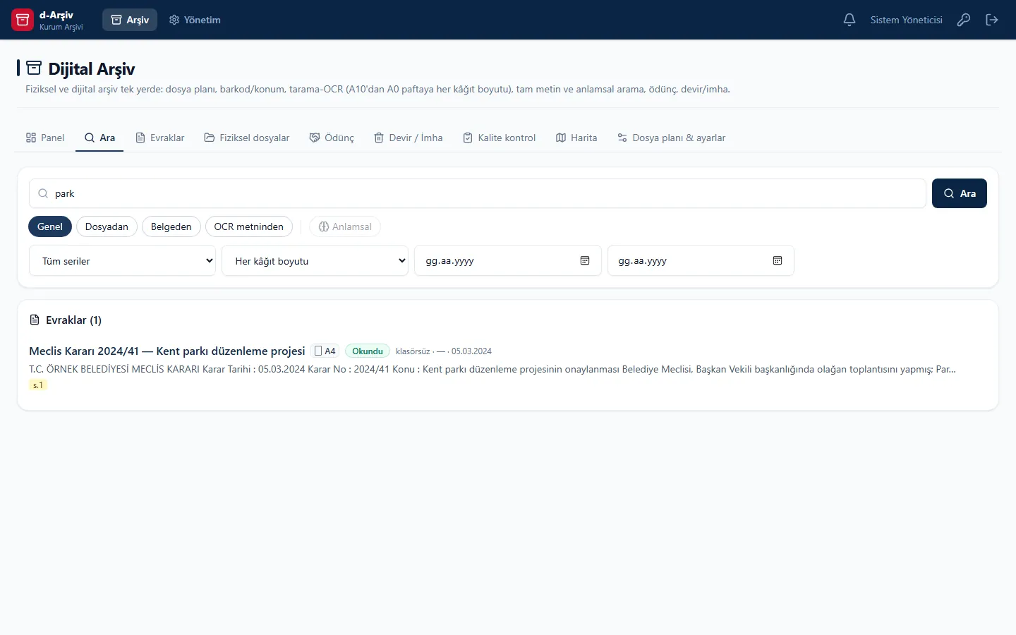Open notifications bell icon
The image size is (1016, 635).
[x=849, y=20]
